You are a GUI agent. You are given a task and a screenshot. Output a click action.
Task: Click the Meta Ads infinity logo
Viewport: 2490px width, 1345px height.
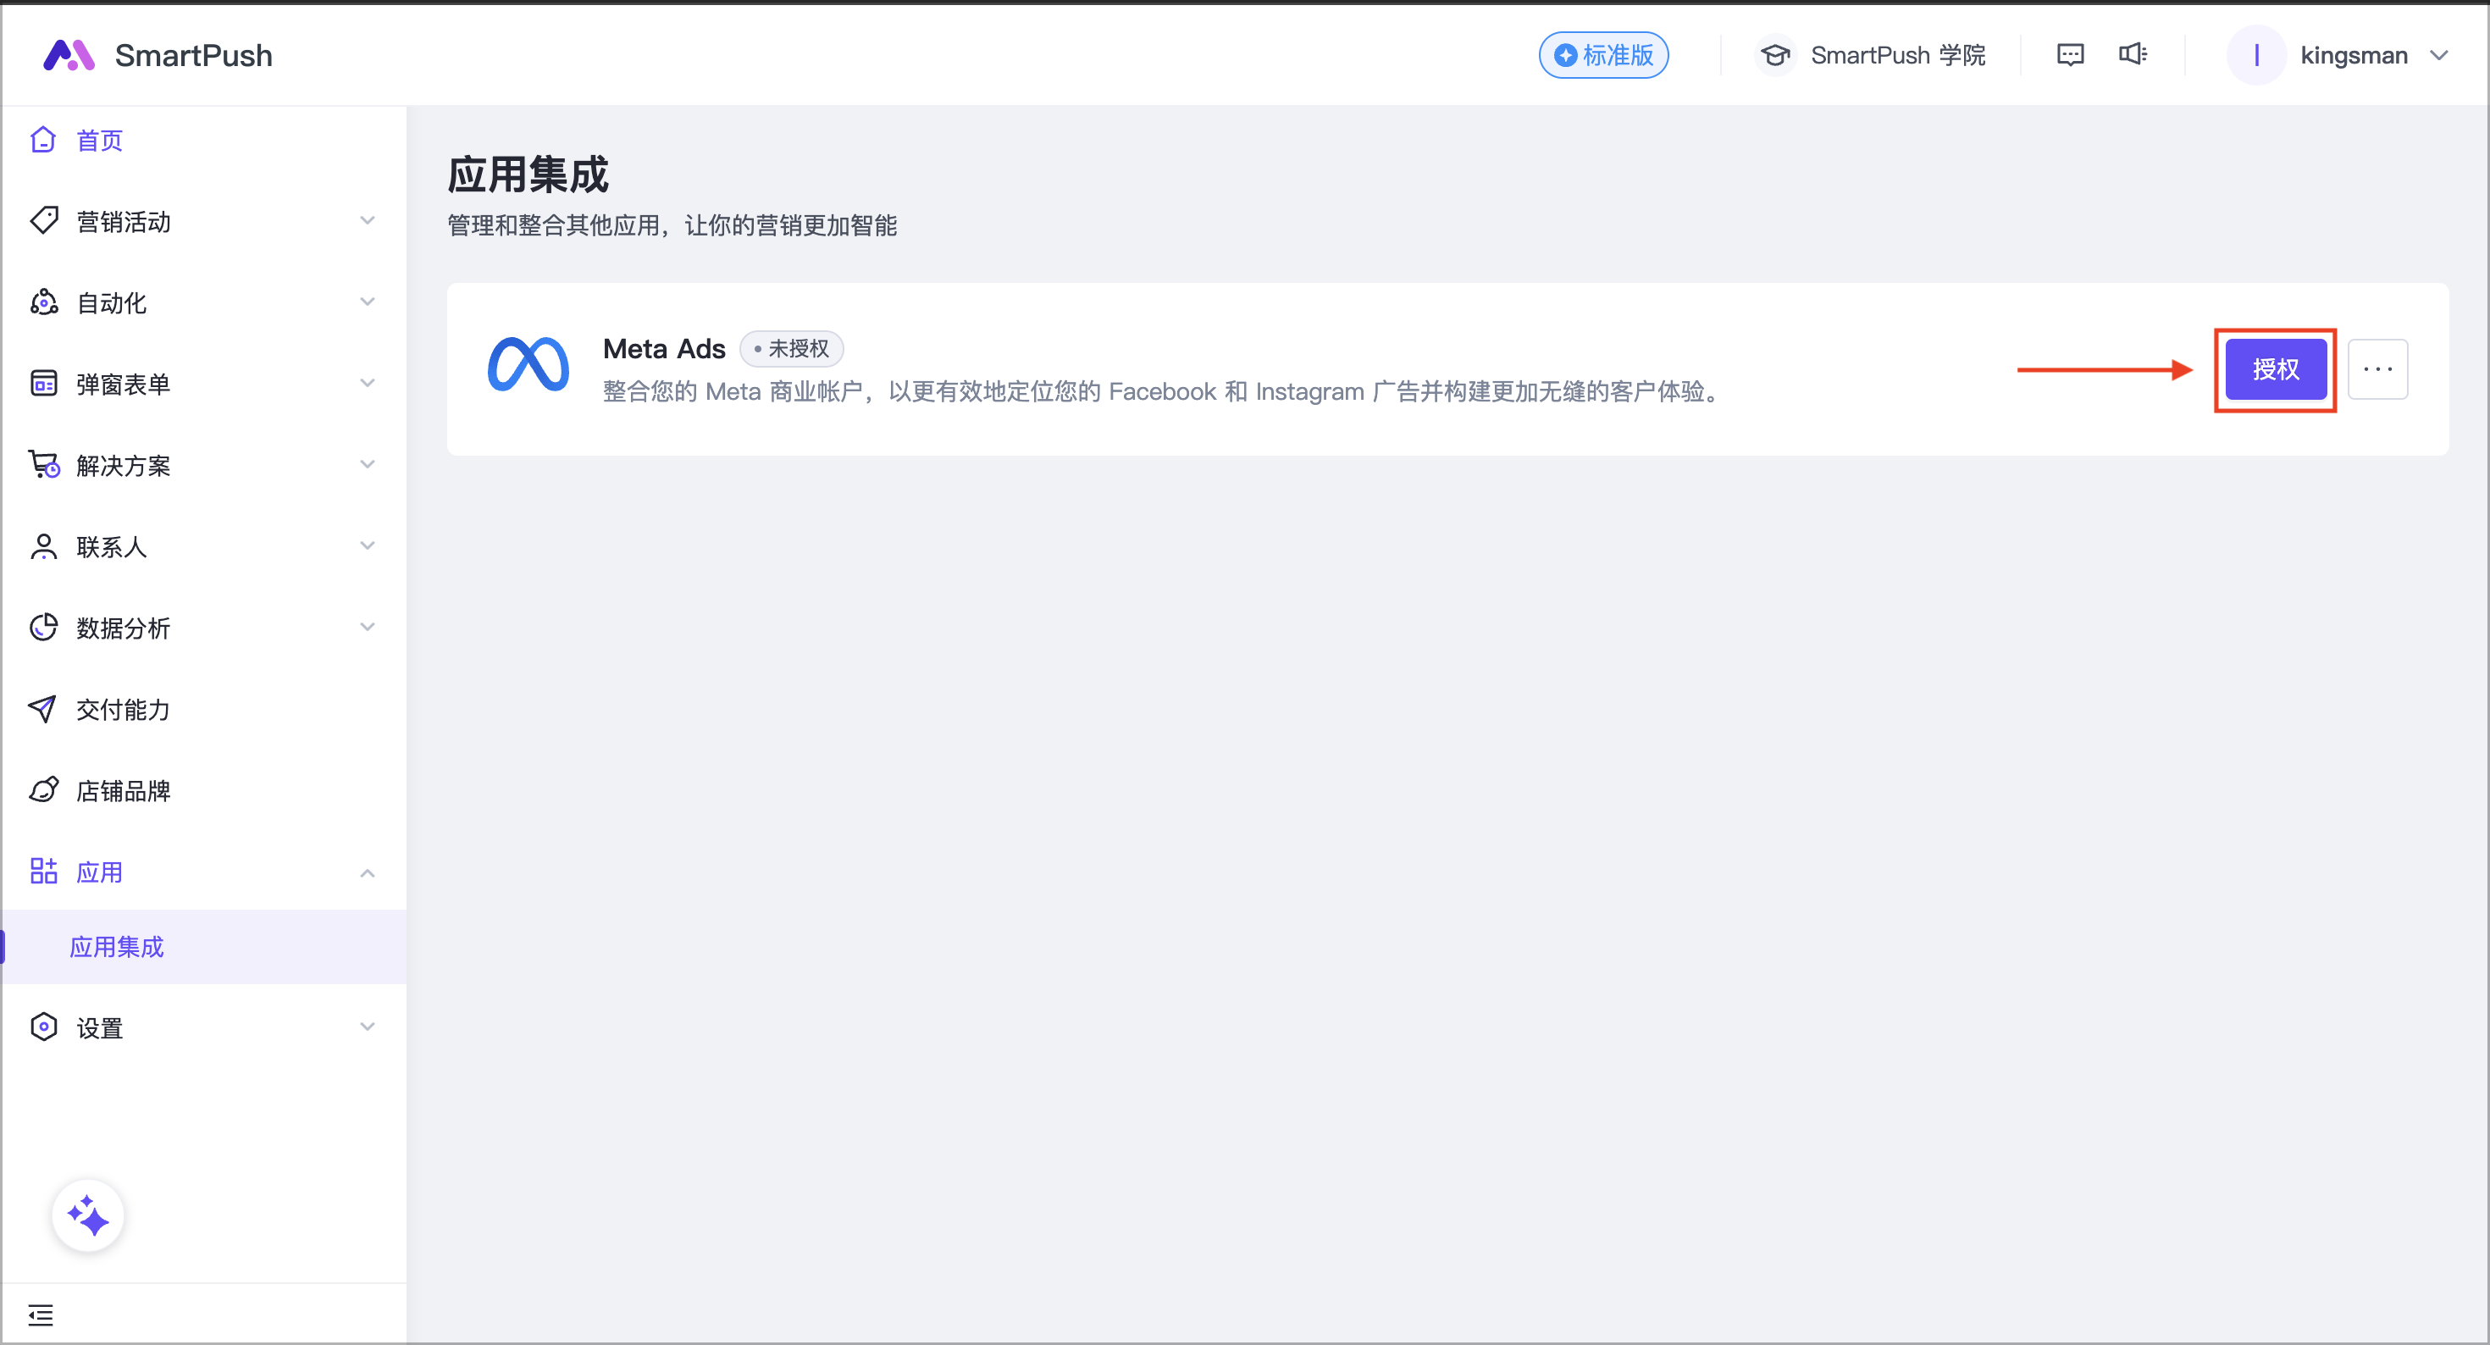(528, 366)
